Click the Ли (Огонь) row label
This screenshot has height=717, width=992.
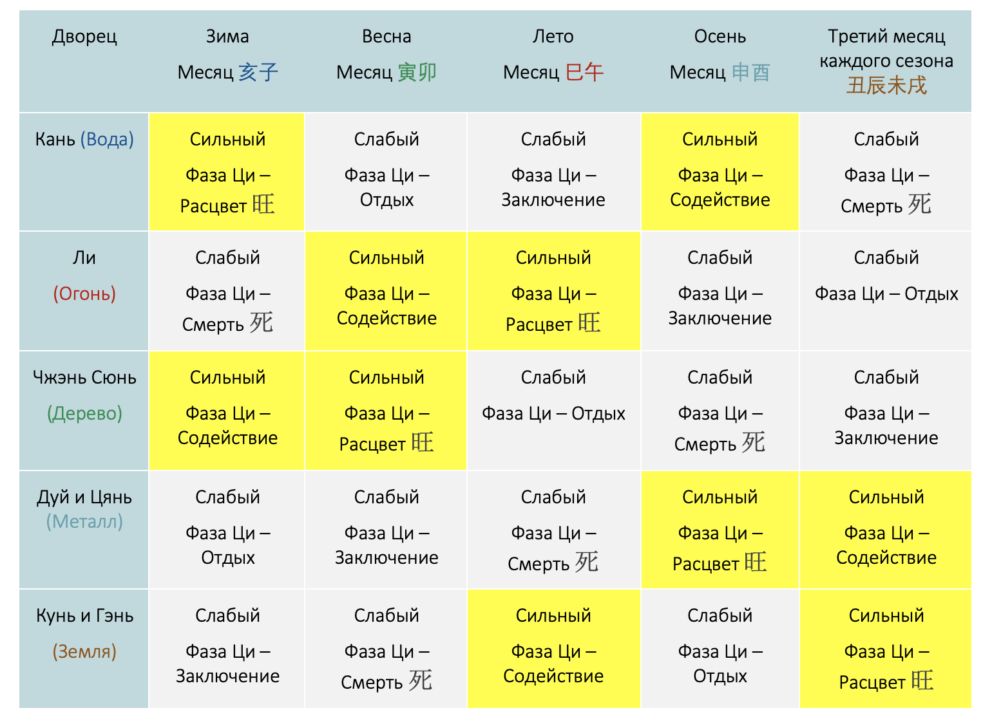(84, 291)
